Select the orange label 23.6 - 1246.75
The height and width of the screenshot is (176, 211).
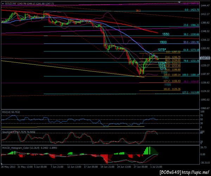[x=173, y=57]
